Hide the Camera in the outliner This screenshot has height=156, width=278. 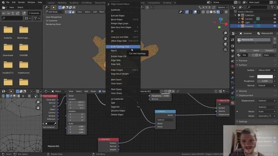tap(275, 19)
